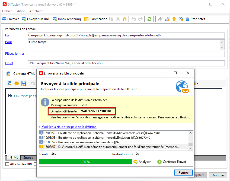Click the Pour field scroll down arrow
This screenshot has height=181, width=230.
tap(222, 47)
